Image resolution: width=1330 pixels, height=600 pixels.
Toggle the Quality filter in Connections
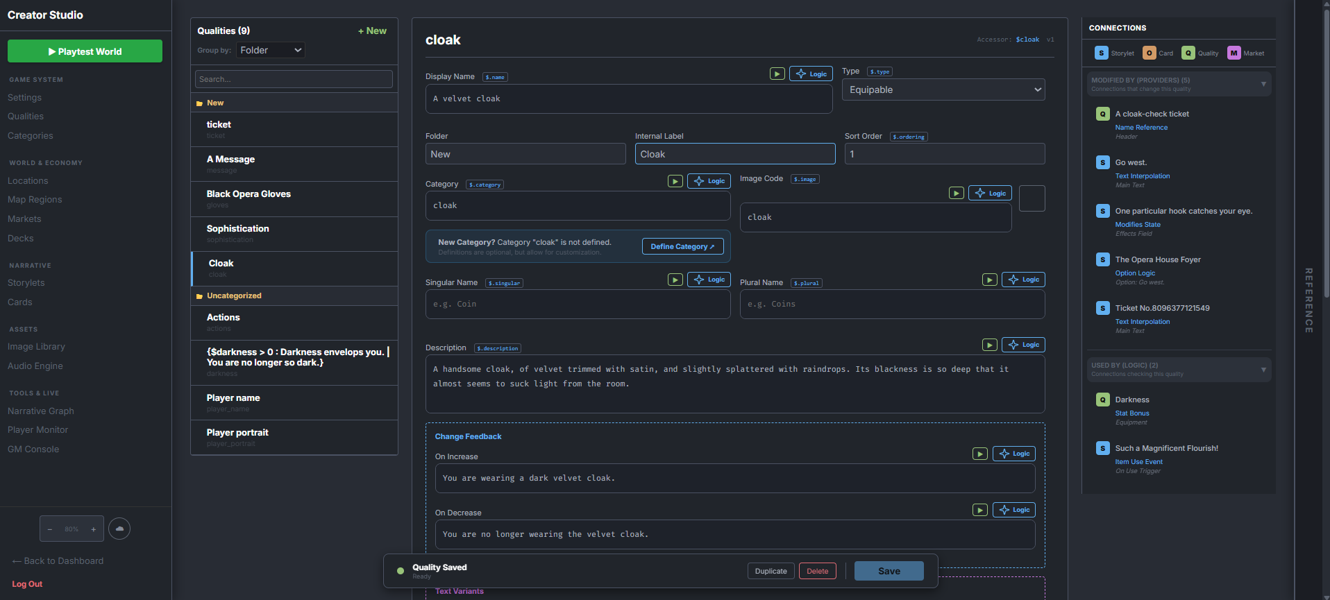coord(1188,53)
